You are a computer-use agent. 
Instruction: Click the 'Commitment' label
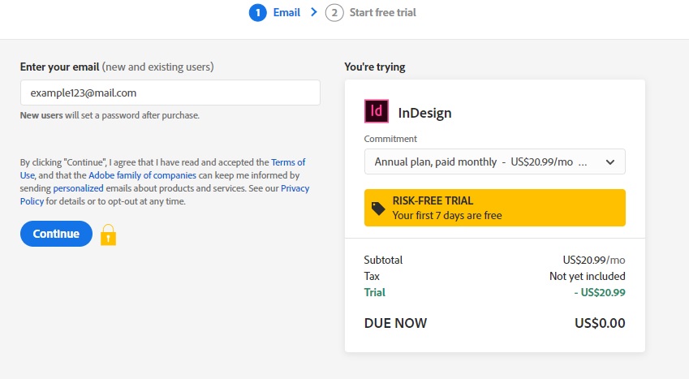[390, 139]
